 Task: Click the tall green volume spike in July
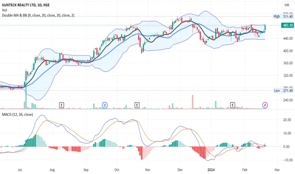tap(26, 96)
